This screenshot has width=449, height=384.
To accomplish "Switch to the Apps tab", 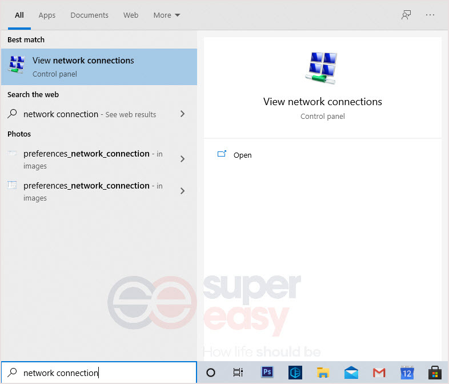I will tap(47, 15).
